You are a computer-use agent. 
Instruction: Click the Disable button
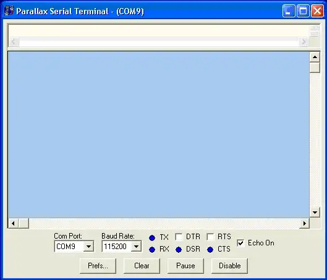click(229, 266)
